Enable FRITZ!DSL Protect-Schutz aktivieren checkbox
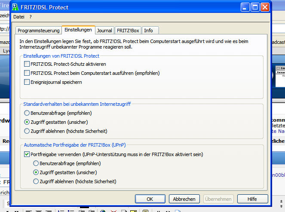 coord(27,64)
